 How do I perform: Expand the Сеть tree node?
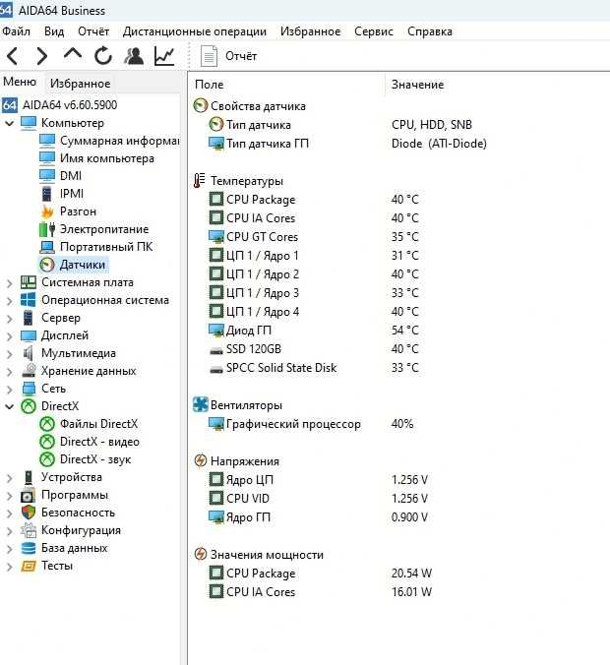coord(9,390)
